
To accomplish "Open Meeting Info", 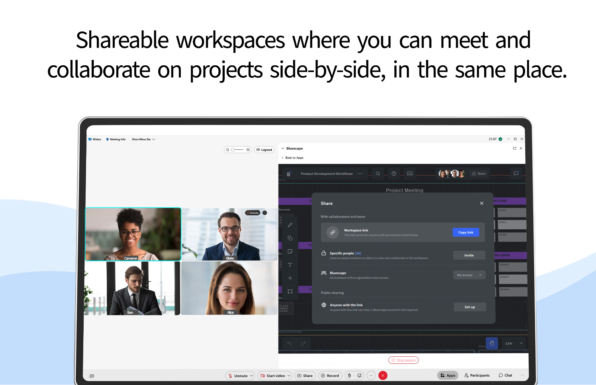I will tap(116, 139).
